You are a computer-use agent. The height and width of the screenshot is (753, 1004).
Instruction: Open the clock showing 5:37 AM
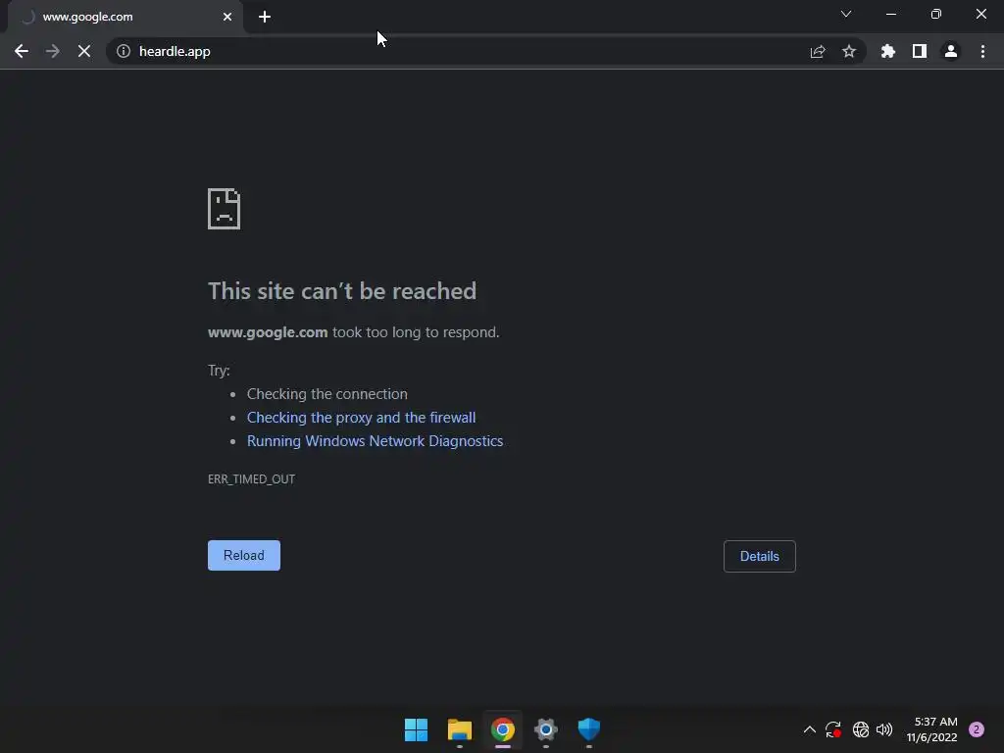(x=932, y=729)
